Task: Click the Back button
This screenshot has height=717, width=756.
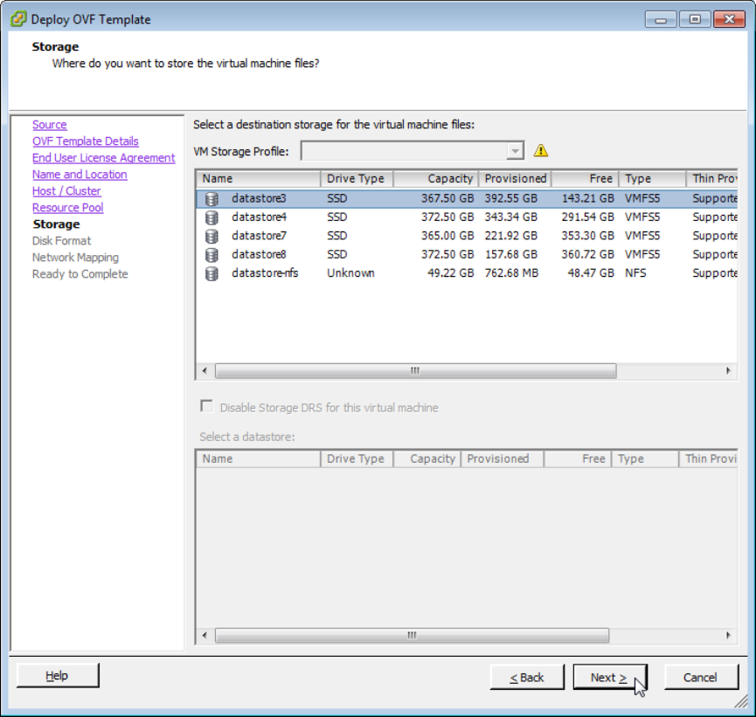Action: click(x=527, y=677)
